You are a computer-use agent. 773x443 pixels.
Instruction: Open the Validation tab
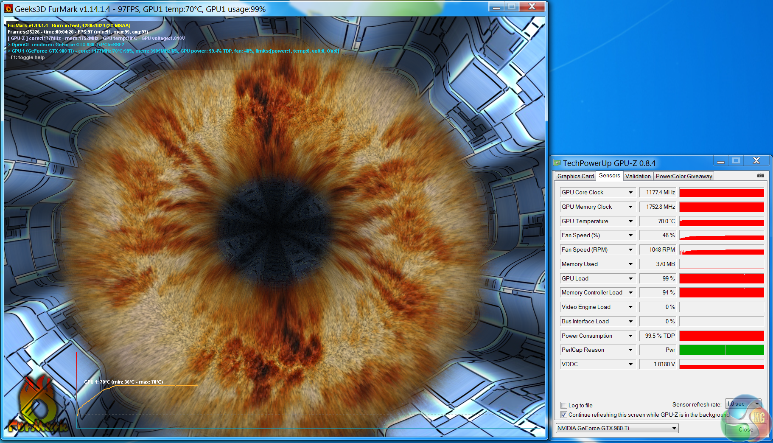pyautogui.click(x=638, y=176)
